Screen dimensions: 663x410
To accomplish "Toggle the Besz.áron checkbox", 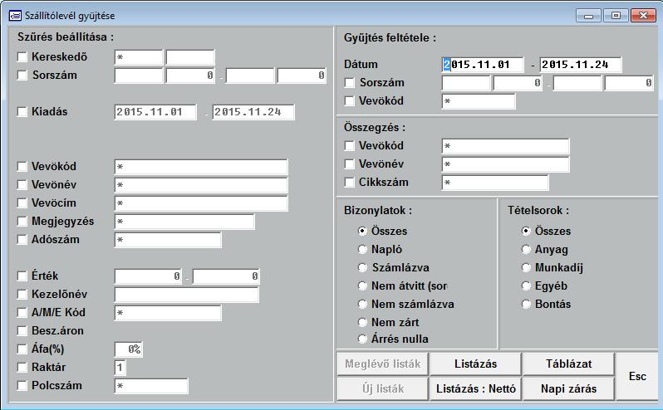I will coord(22,330).
